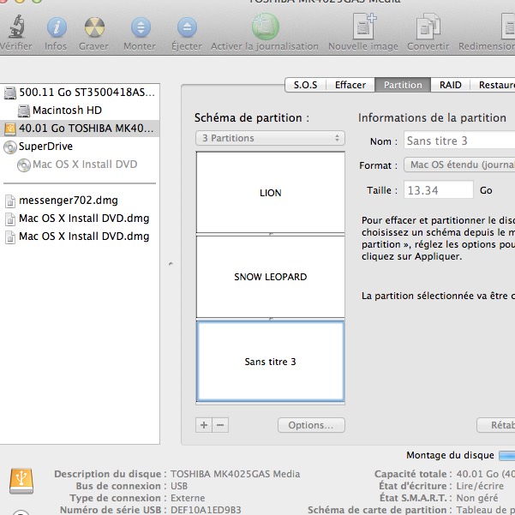Select the first Mac OS X Install DVD.dmg

(80, 219)
